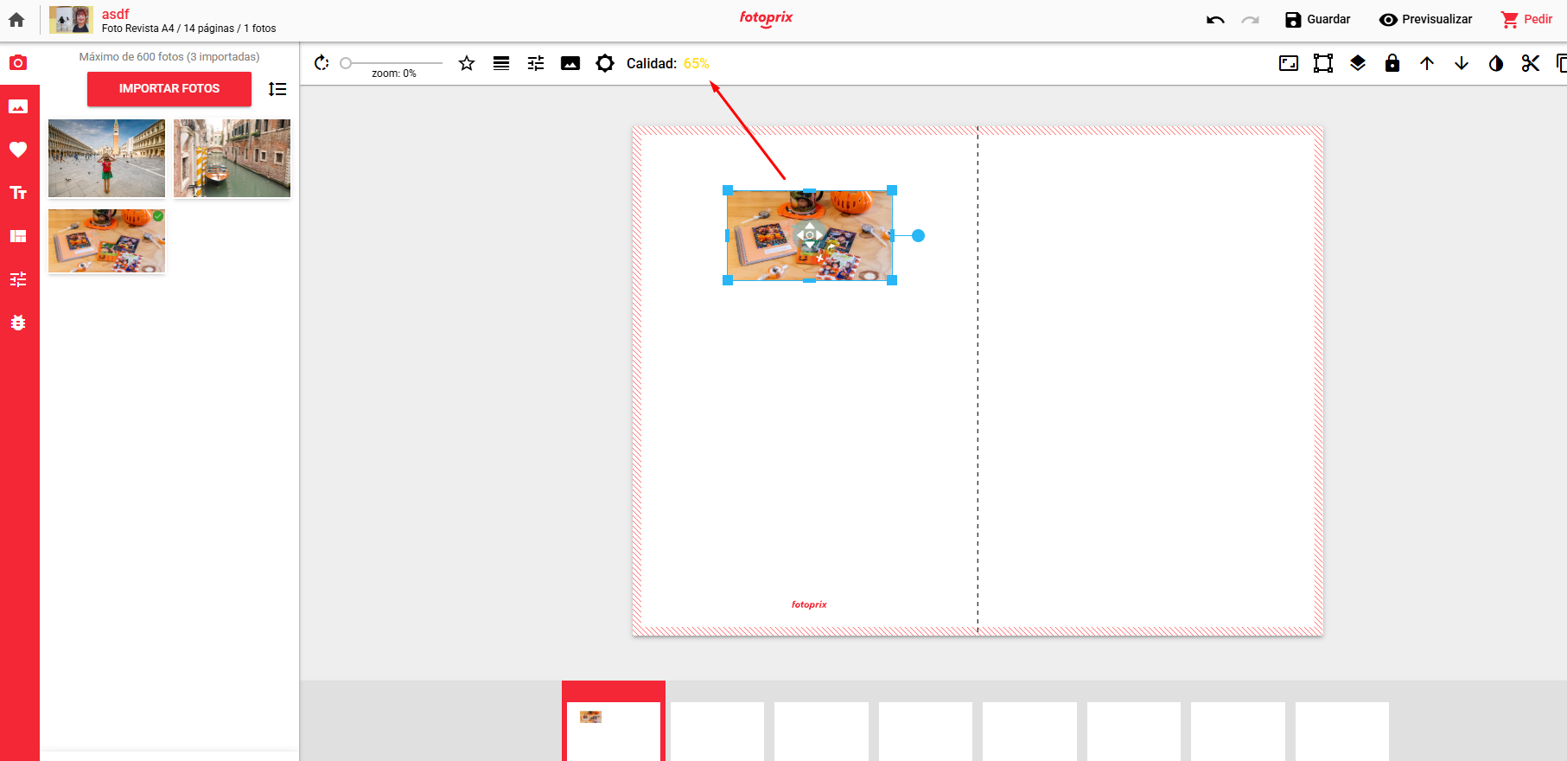Select the eighth page thumbnail in strip
This screenshot has height=761, width=1567.
coord(1342,731)
